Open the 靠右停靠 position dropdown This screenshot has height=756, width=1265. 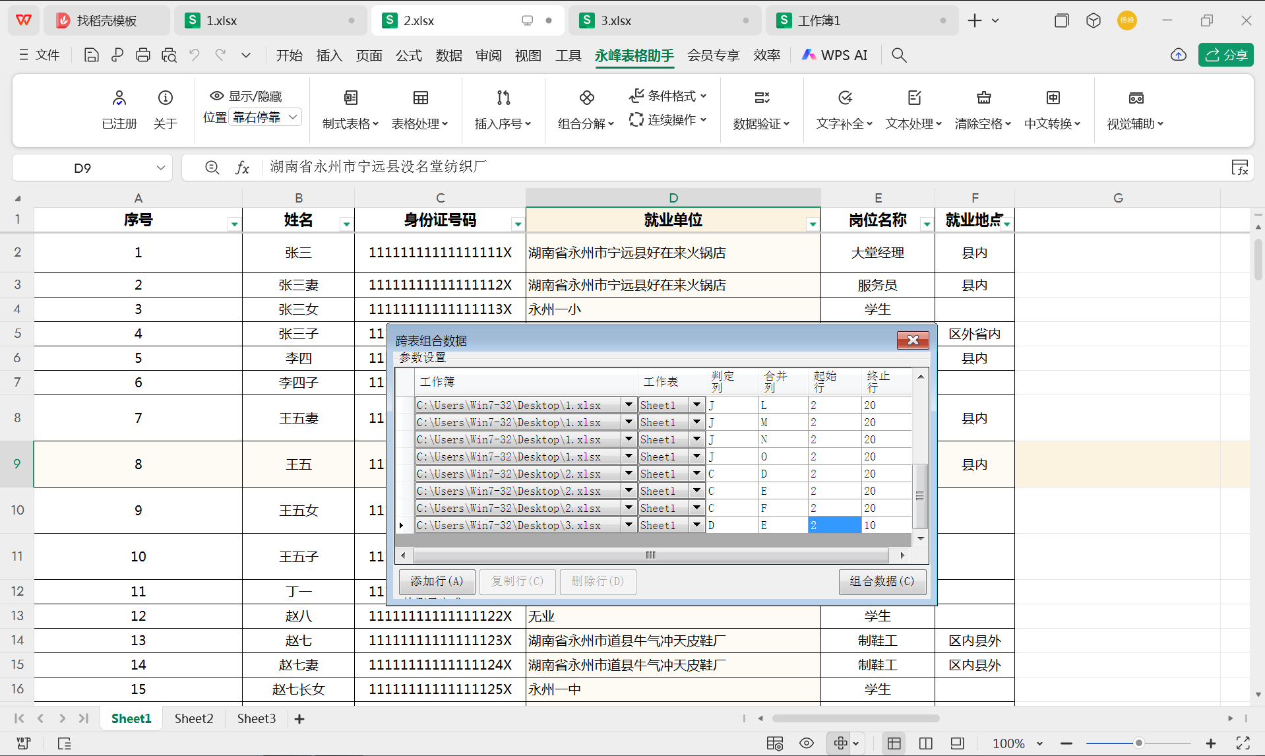(266, 117)
